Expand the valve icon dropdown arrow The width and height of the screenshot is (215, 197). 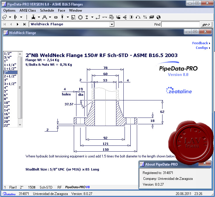[39, 17]
